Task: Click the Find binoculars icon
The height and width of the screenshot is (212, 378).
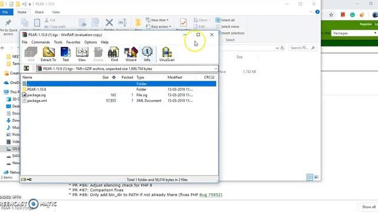Action: tap(114, 54)
